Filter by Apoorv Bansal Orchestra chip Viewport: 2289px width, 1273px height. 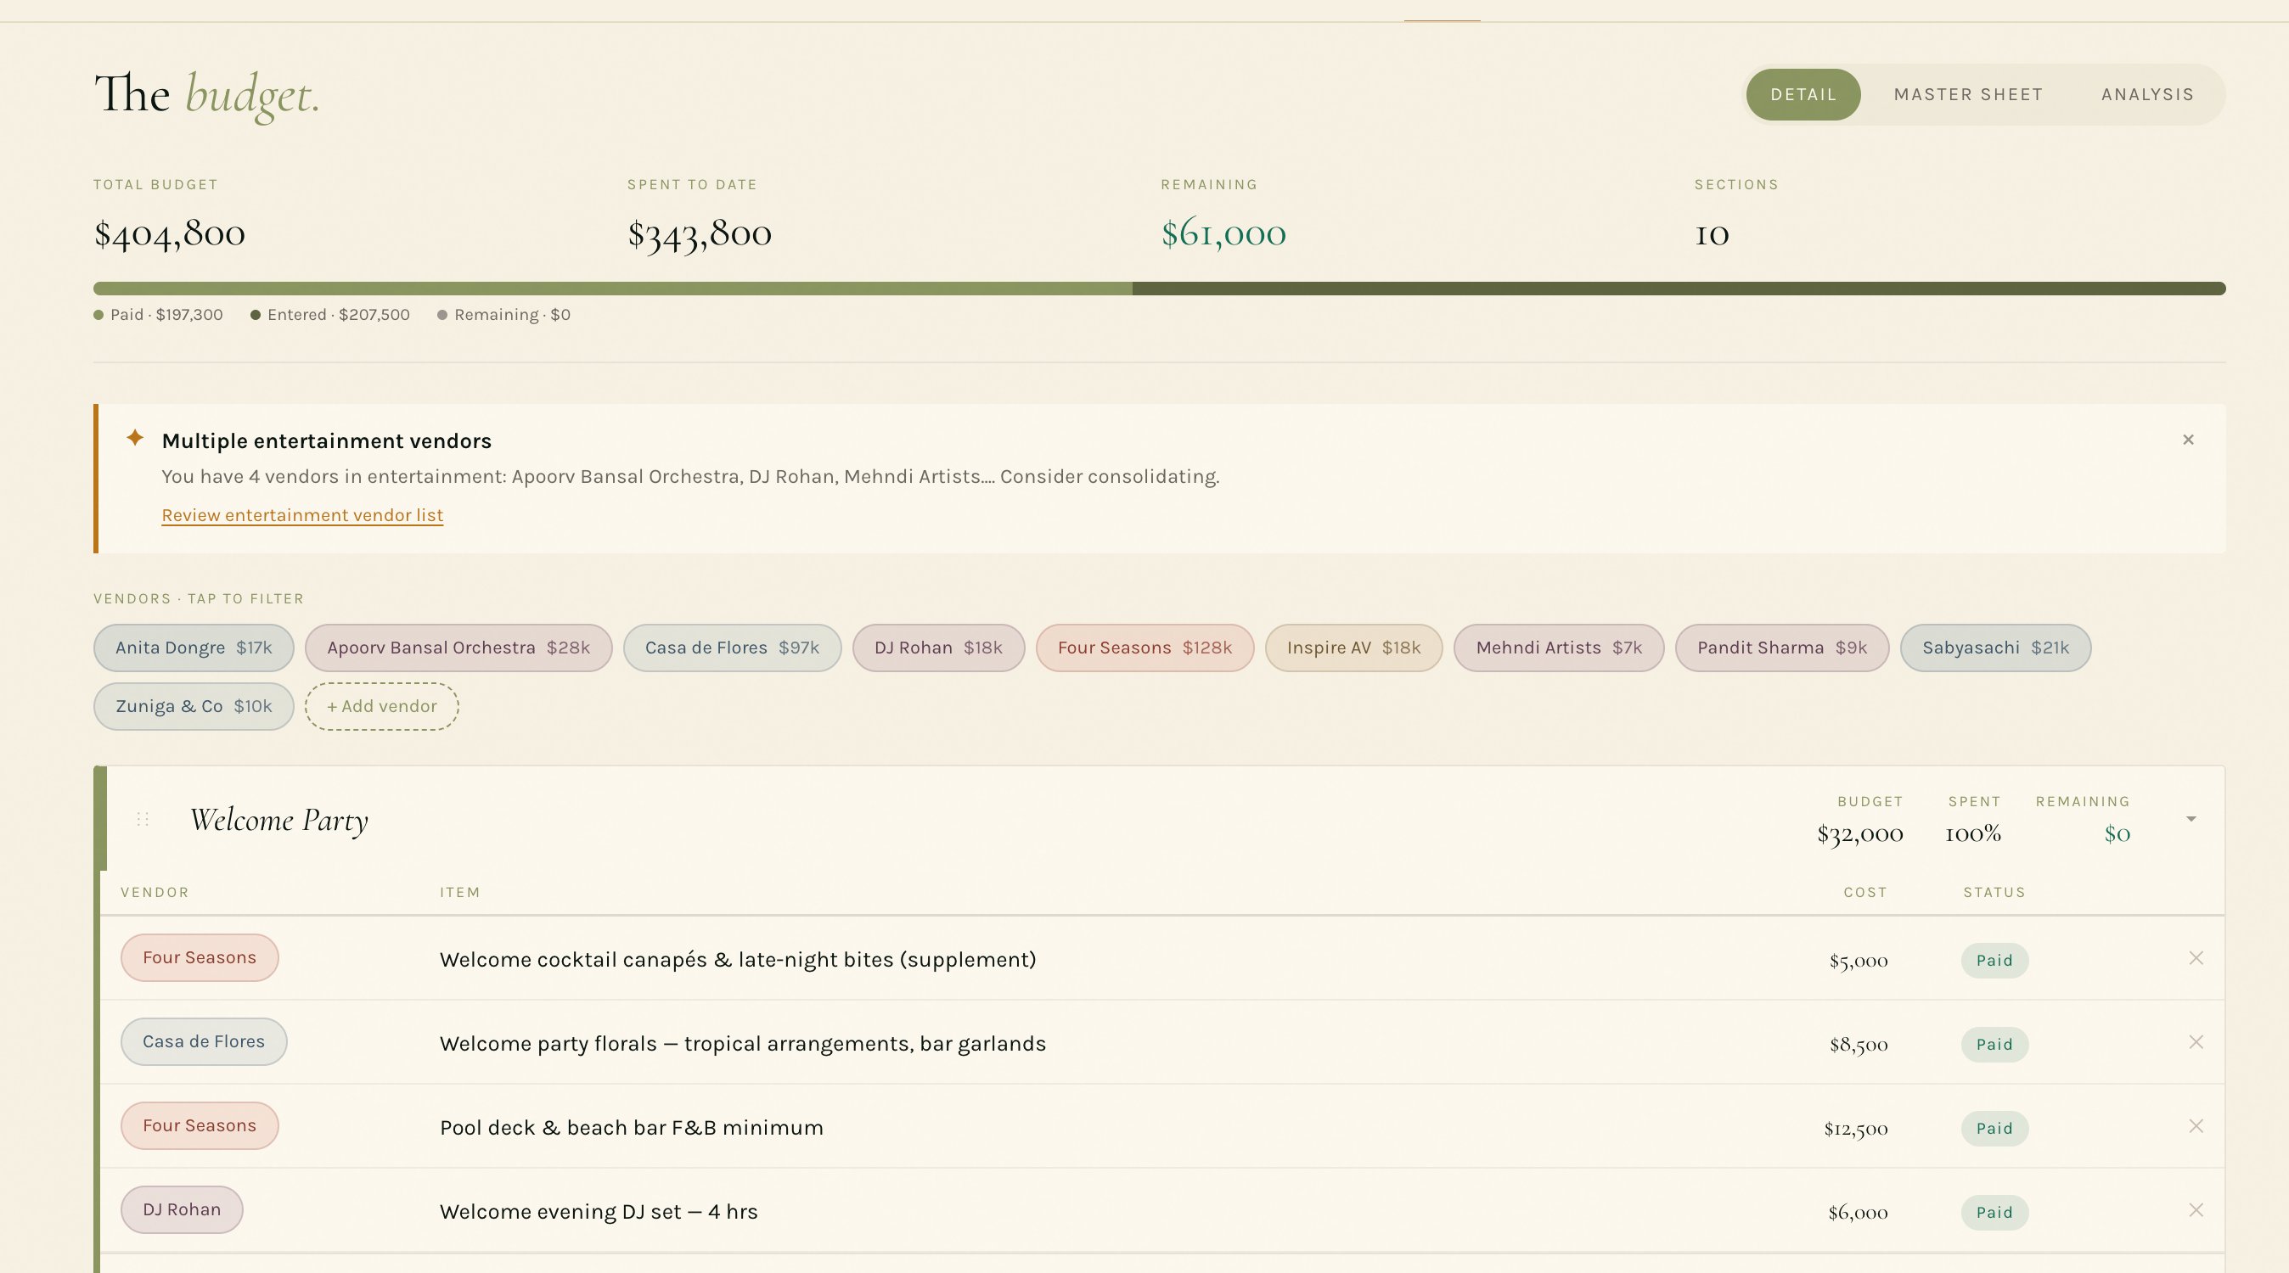458,648
